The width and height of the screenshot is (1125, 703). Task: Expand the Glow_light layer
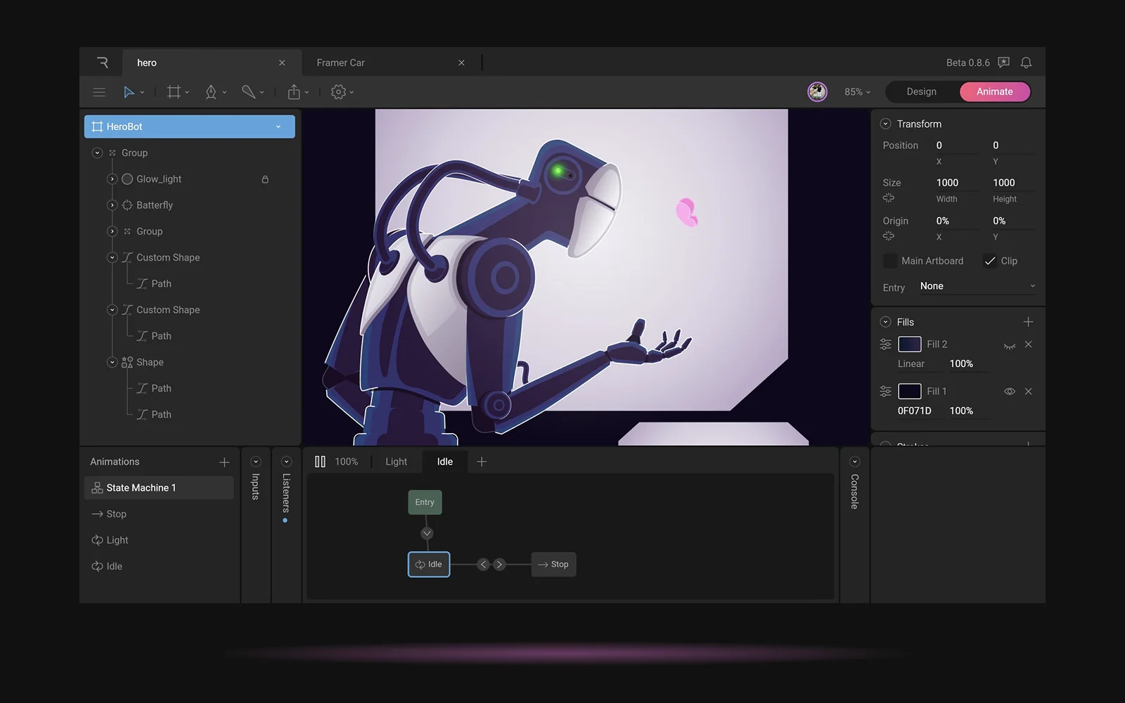pyautogui.click(x=112, y=179)
